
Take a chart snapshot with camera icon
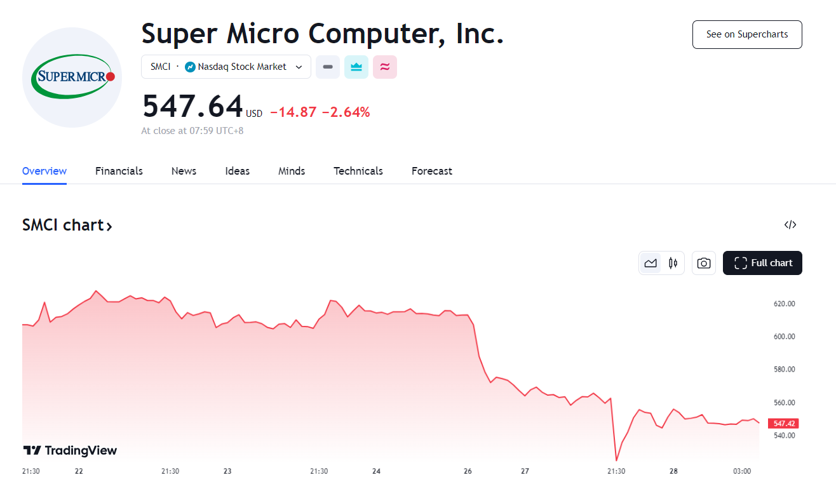704,263
